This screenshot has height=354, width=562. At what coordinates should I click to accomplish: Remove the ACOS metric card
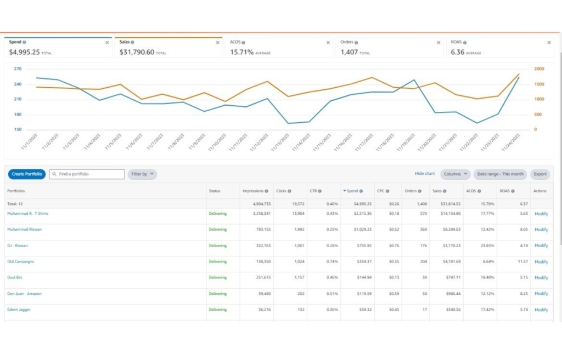click(x=328, y=43)
